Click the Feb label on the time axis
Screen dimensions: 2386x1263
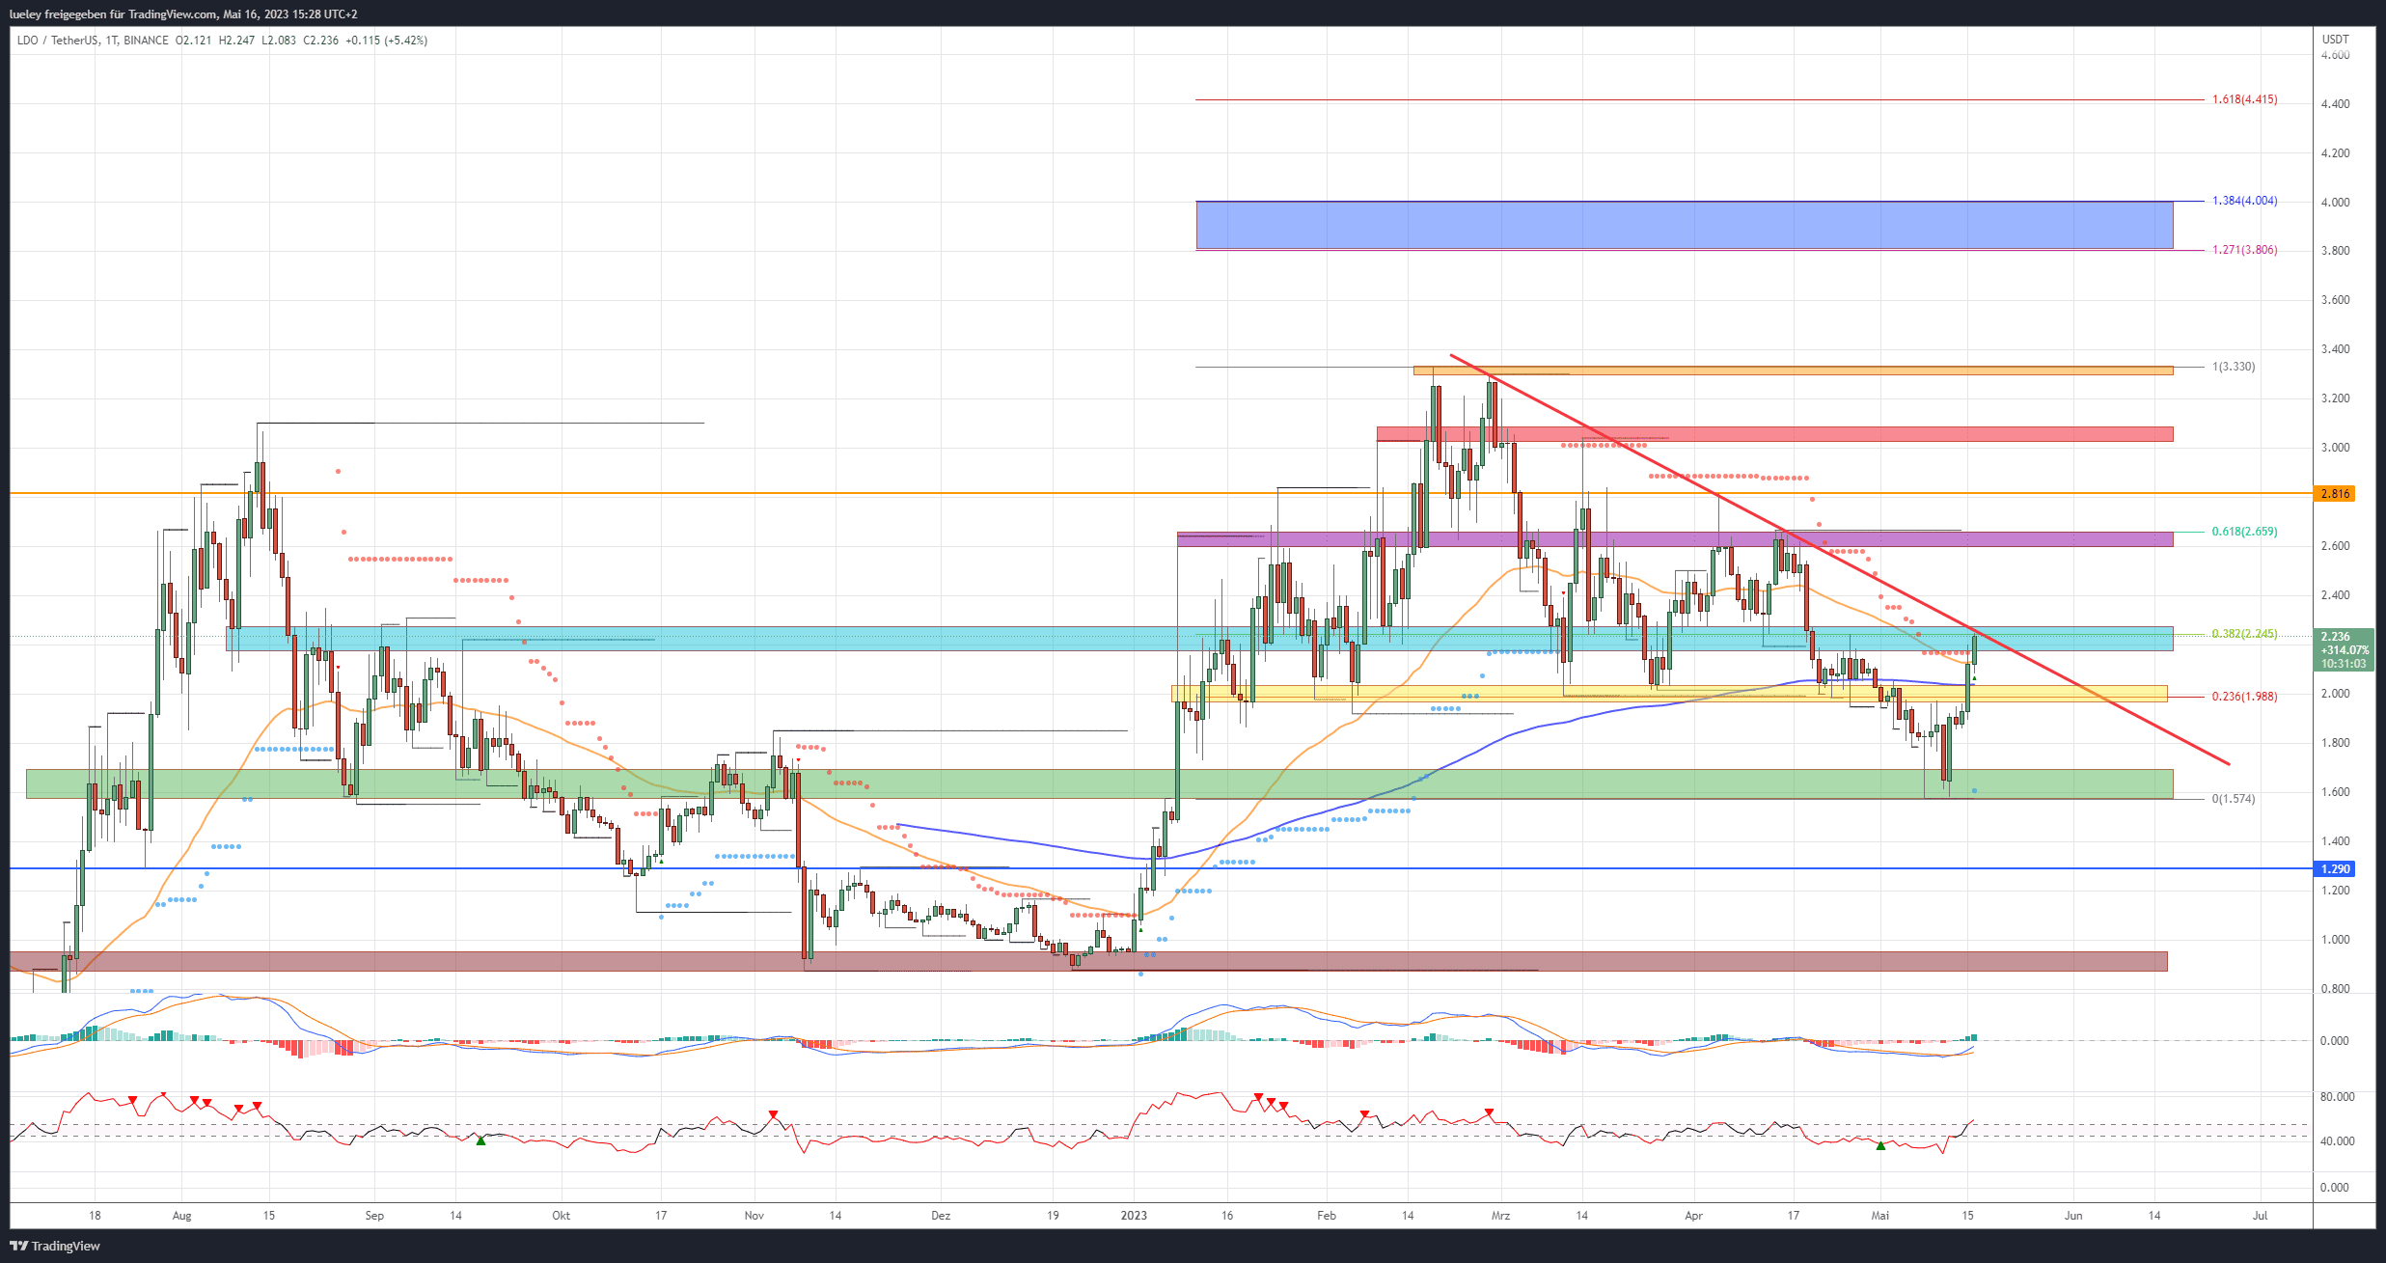tap(1327, 1216)
